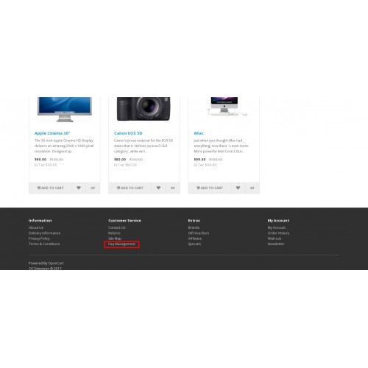Image resolution: width=368 pixels, height=368 pixels.
Task: Add Apple Cinema 30" to cart
Action: [x=50, y=188]
